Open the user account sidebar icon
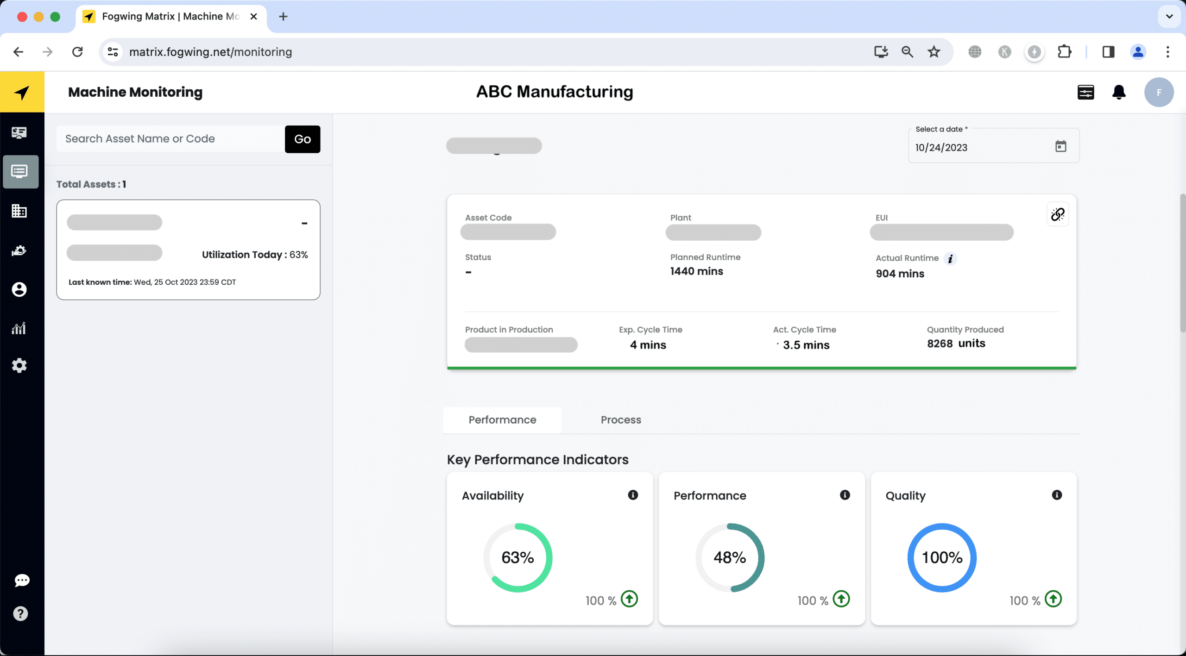Viewport: 1186px width, 656px height. pyautogui.click(x=19, y=290)
